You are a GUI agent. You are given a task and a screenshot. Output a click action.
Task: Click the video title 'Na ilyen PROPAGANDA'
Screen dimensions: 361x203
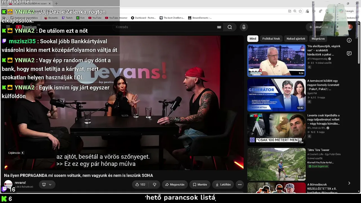tap(78, 175)
